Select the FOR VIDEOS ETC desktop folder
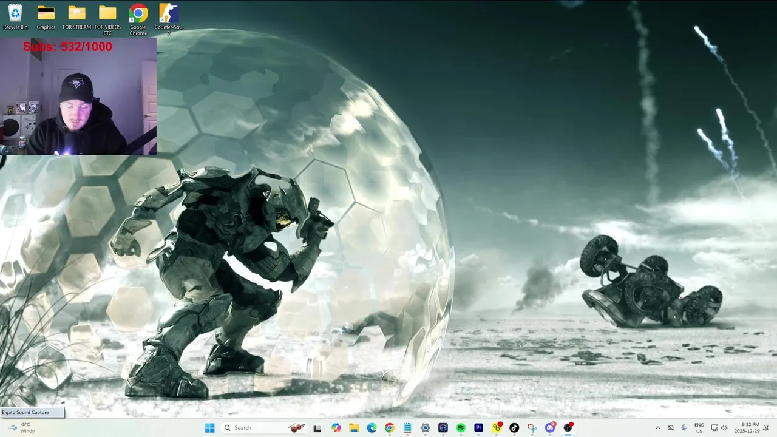This screenshot has width=777, height=437. tap(107, 19)
